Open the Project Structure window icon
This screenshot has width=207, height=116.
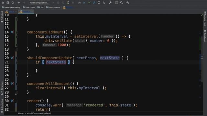pyautogui.click(x=116, y=3)
